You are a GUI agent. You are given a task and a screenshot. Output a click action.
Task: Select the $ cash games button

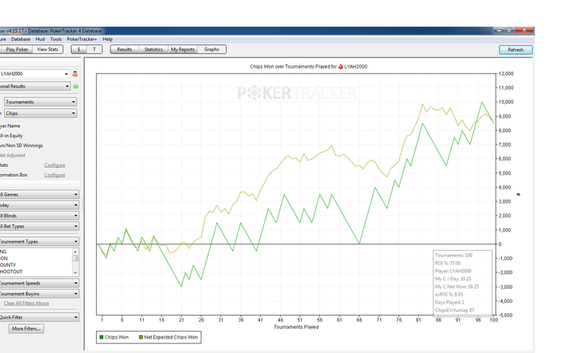tap(78, 49)
